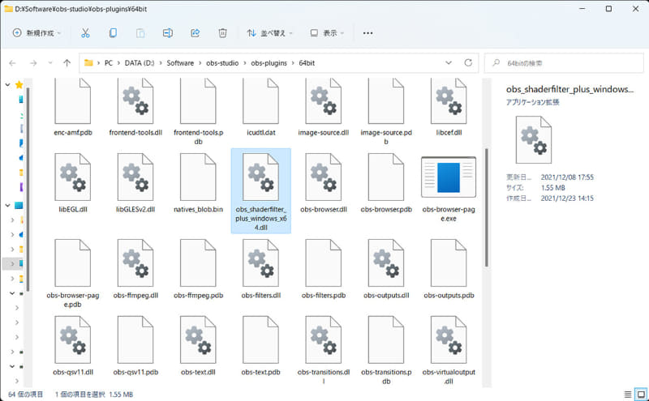This screenshot has width=649, height=401.
Task: Click the Delete trash can icon
Action: click(222, 33)
